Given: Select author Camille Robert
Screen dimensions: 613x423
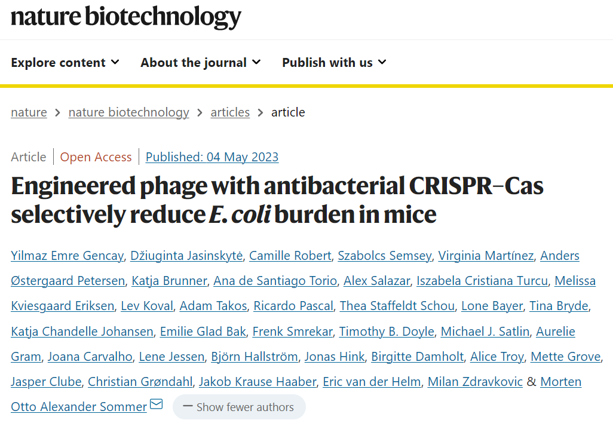Looking at the screenshot, I should pos(290,256).
